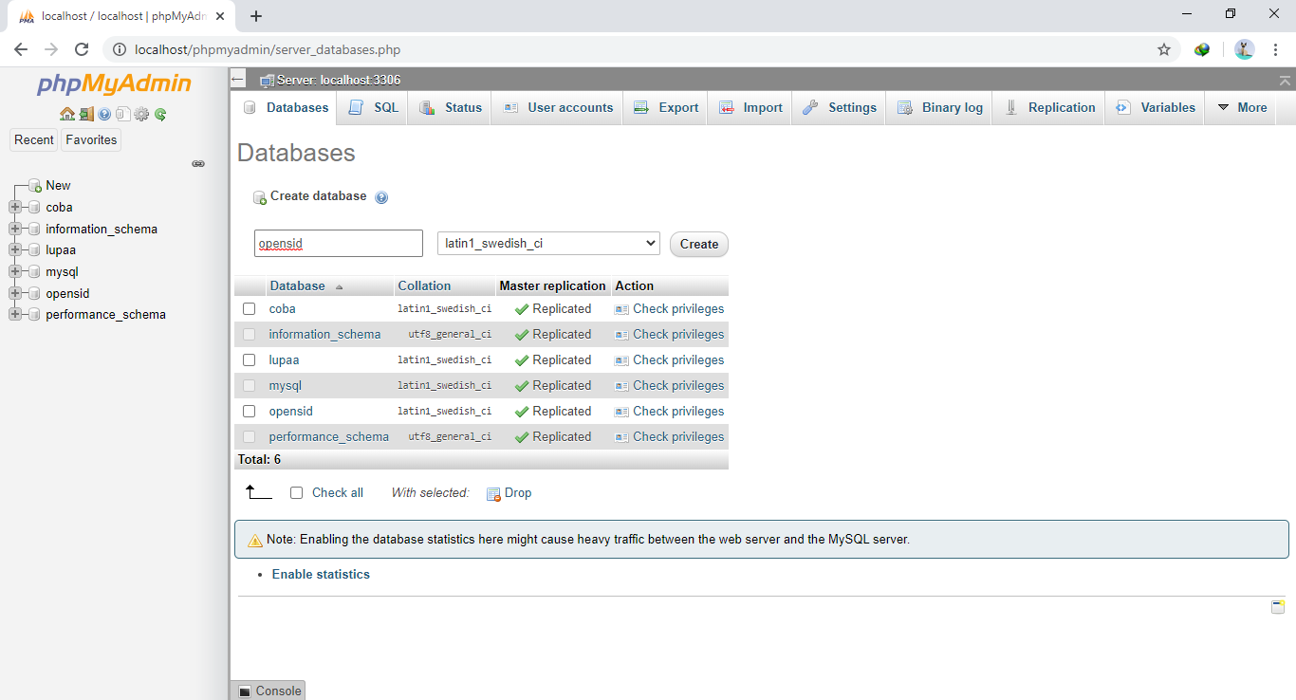Select the checkbox for the coba database
The image size is (1296, 700).
point(249,308)
